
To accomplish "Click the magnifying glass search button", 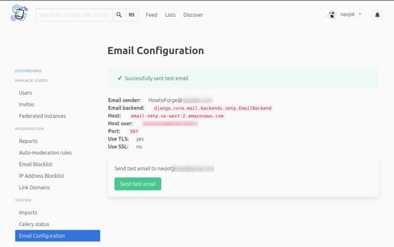I will (119, 15).
